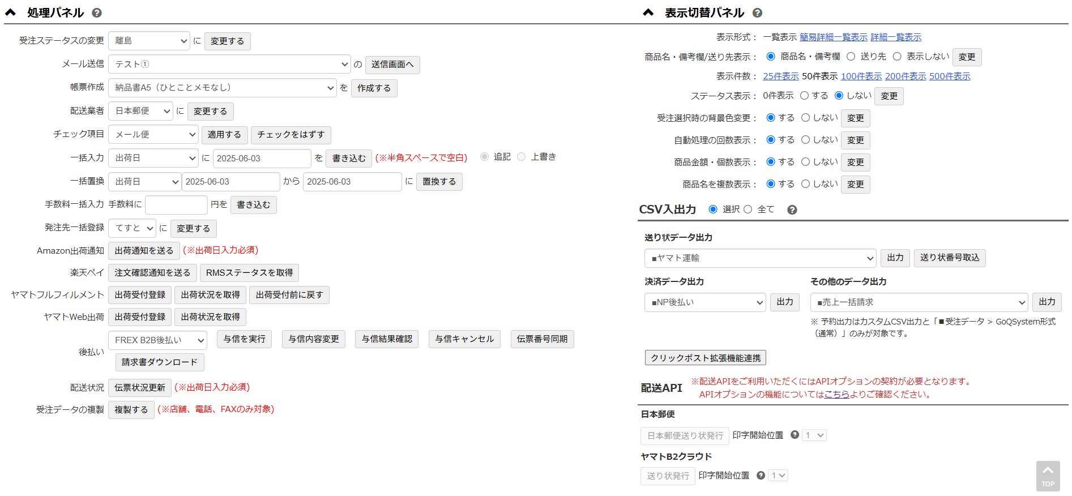Screen dimensions: 1072x496
Task: Open 配送業者 dropdown 日本郵便
Action: coord(140,111)
